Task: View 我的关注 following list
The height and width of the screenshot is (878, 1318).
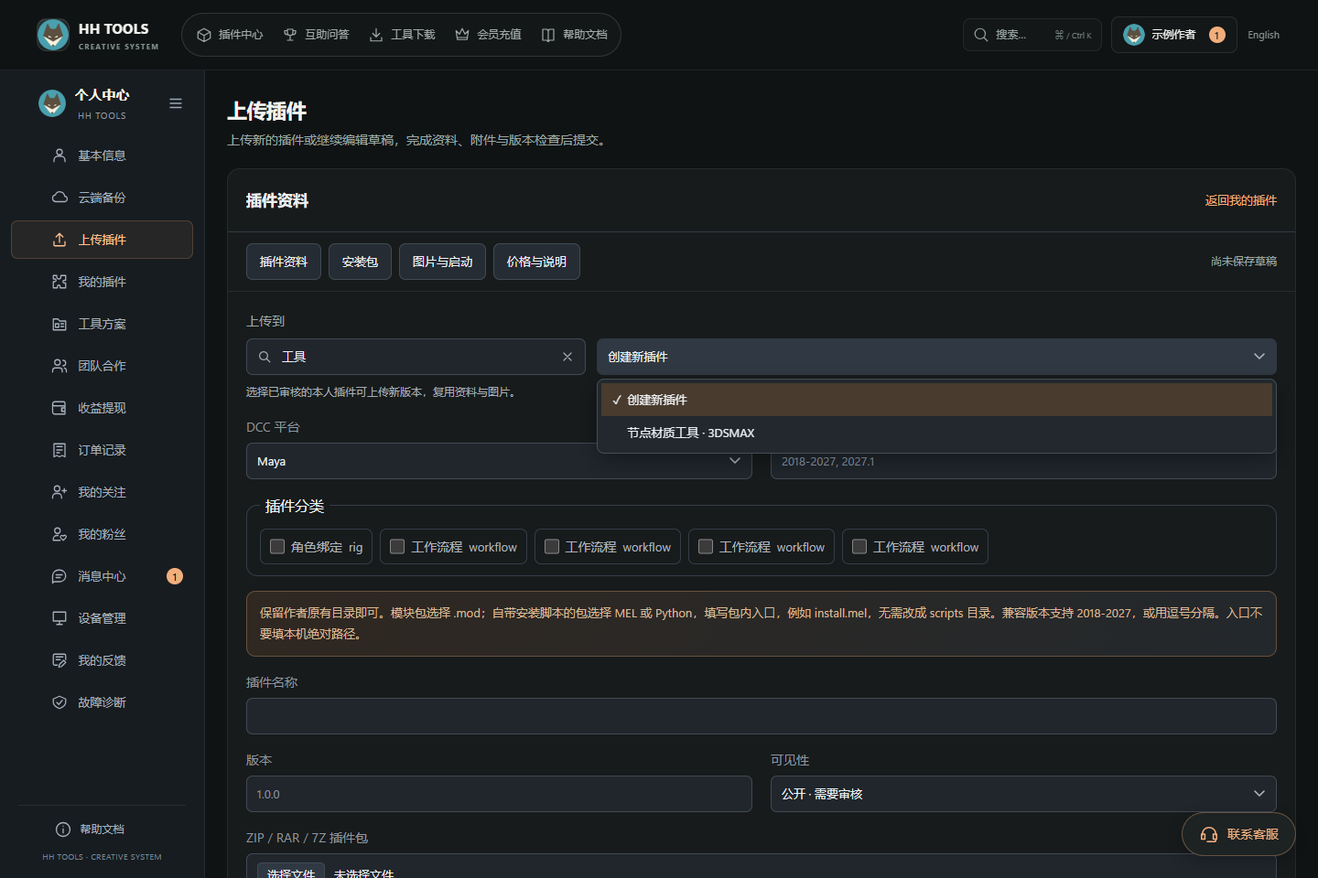Action: coord(102,492)
